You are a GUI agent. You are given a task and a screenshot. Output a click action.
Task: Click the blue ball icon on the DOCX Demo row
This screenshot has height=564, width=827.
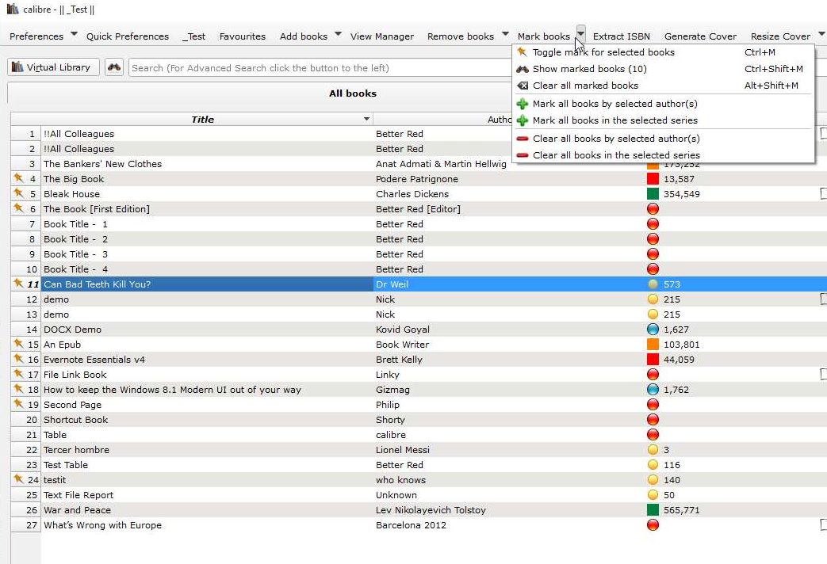coord(653,330)
